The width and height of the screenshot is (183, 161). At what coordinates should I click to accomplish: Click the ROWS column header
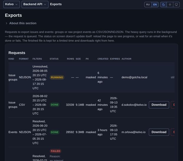[x=70, y=59]
